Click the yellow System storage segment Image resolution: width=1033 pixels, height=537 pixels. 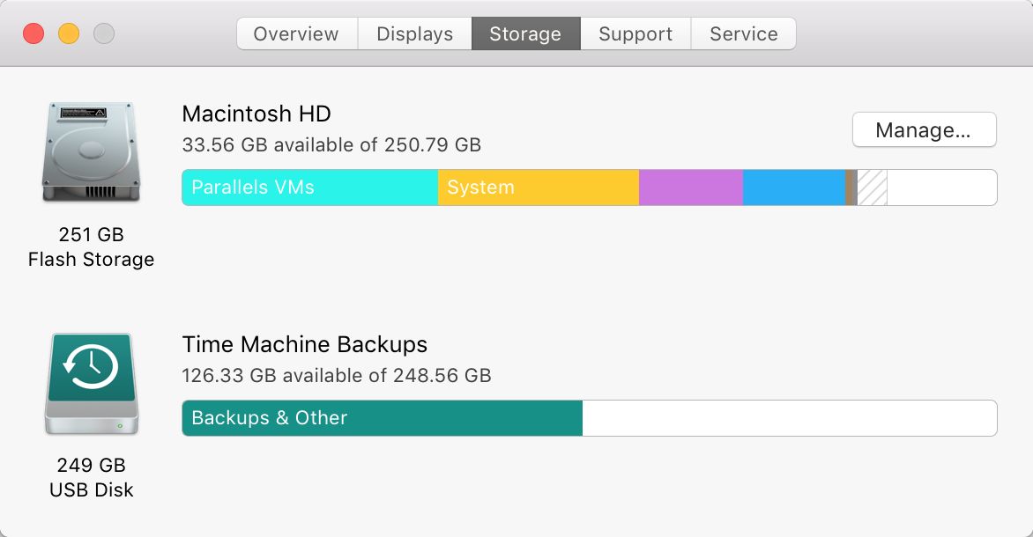pyautogui.click(x=539, y=188)
